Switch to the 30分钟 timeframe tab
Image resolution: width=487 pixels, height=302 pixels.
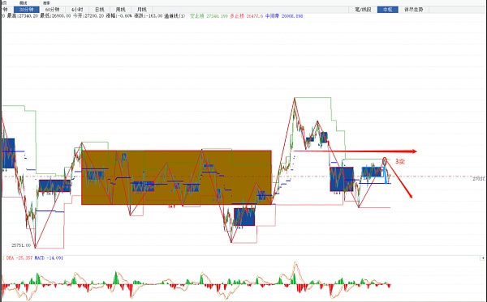[27, 10]
